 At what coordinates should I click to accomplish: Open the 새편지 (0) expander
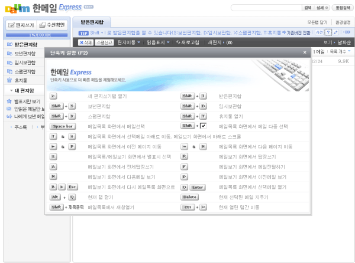[x=220, y=42]
